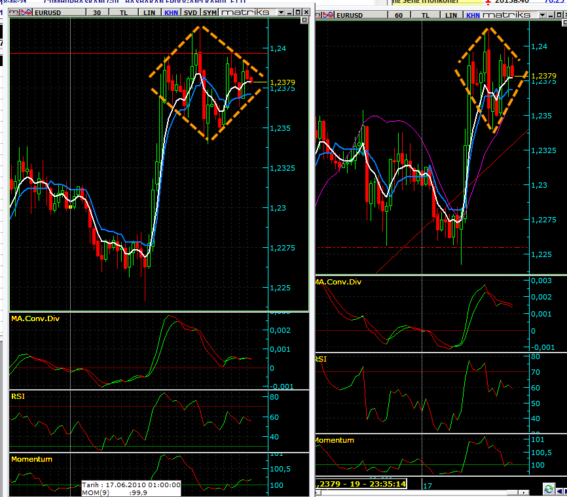Toggle the TL currency button in the 60-minute chart
567x497 pixels.
[x=426, y=15]
